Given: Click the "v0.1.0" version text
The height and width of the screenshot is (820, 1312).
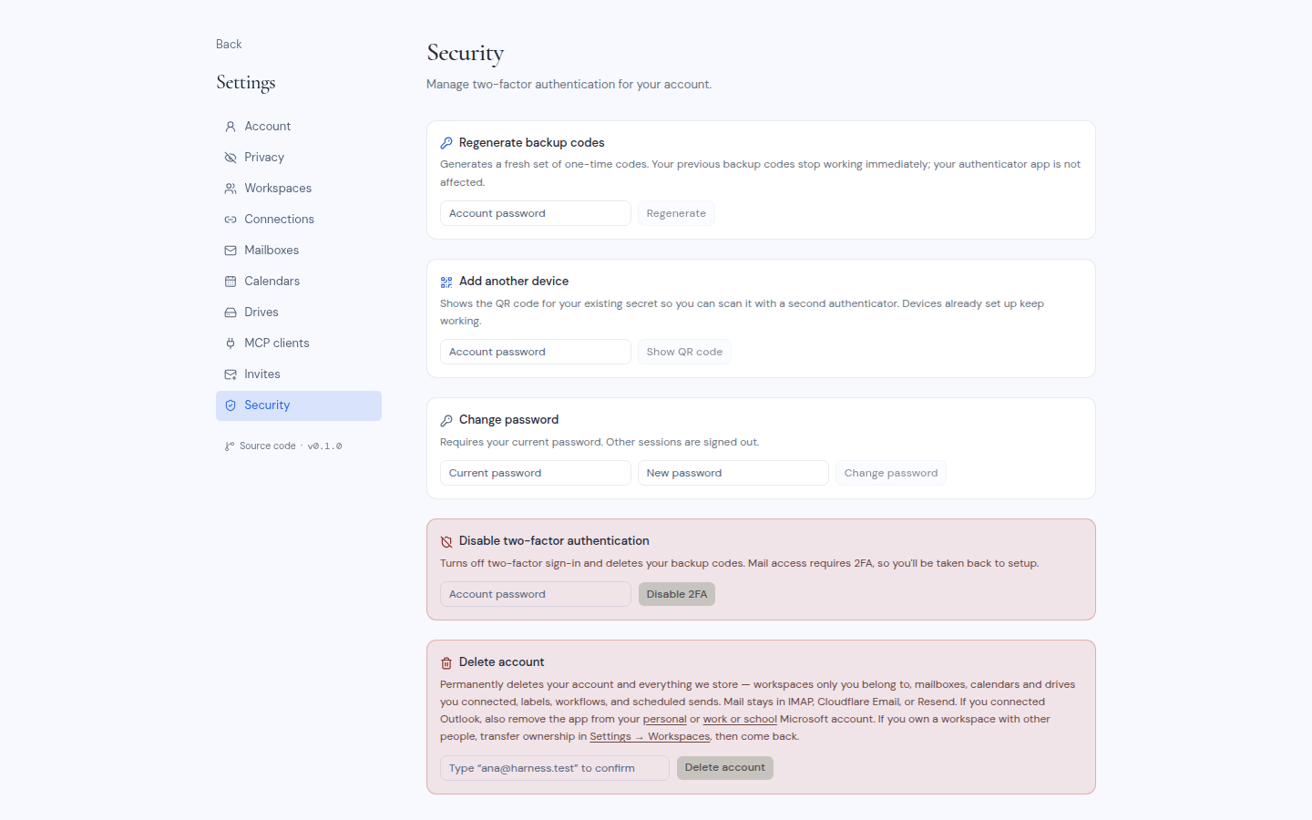Looking at the screenshot, I should (324, 446).
